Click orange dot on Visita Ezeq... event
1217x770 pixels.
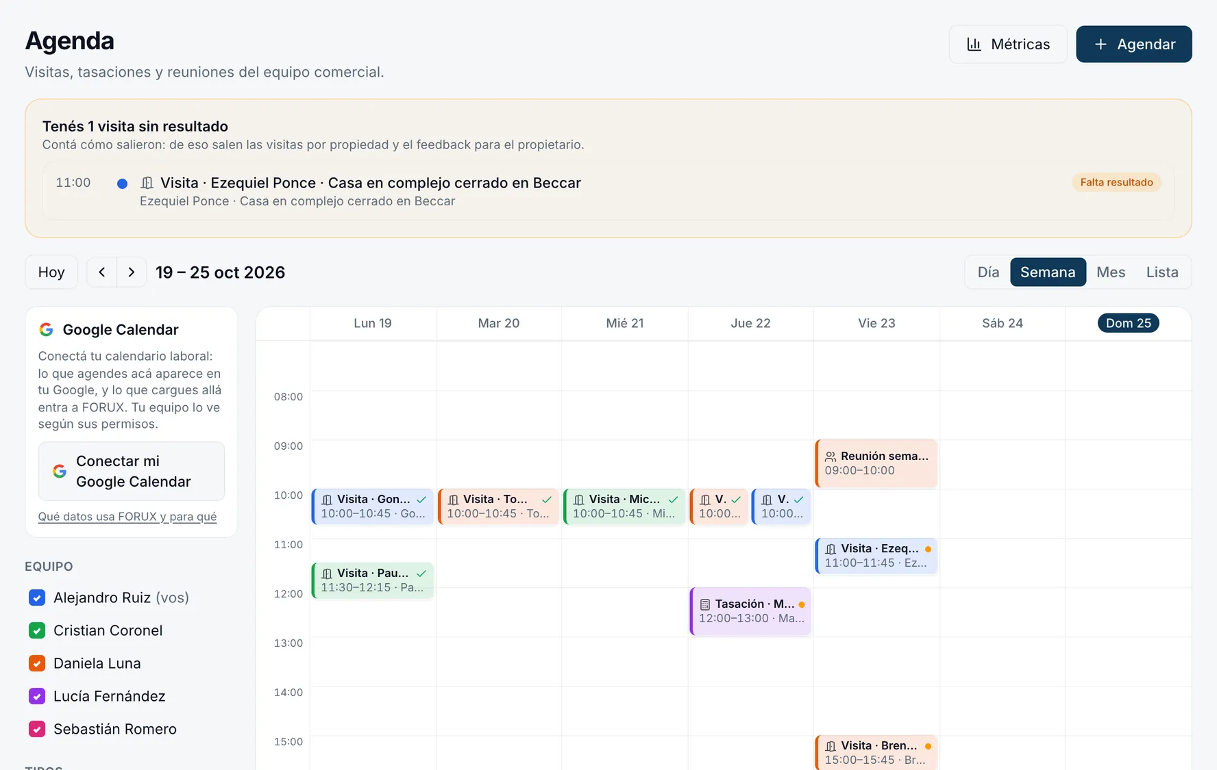coord(928,549)
